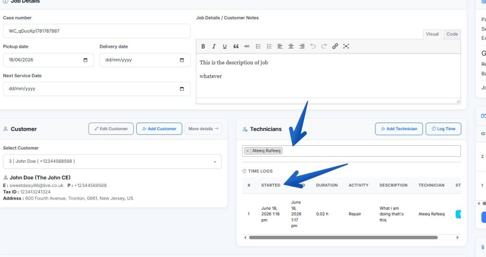
Task: Click the editor resize handle corner
Action: point(458,101)
